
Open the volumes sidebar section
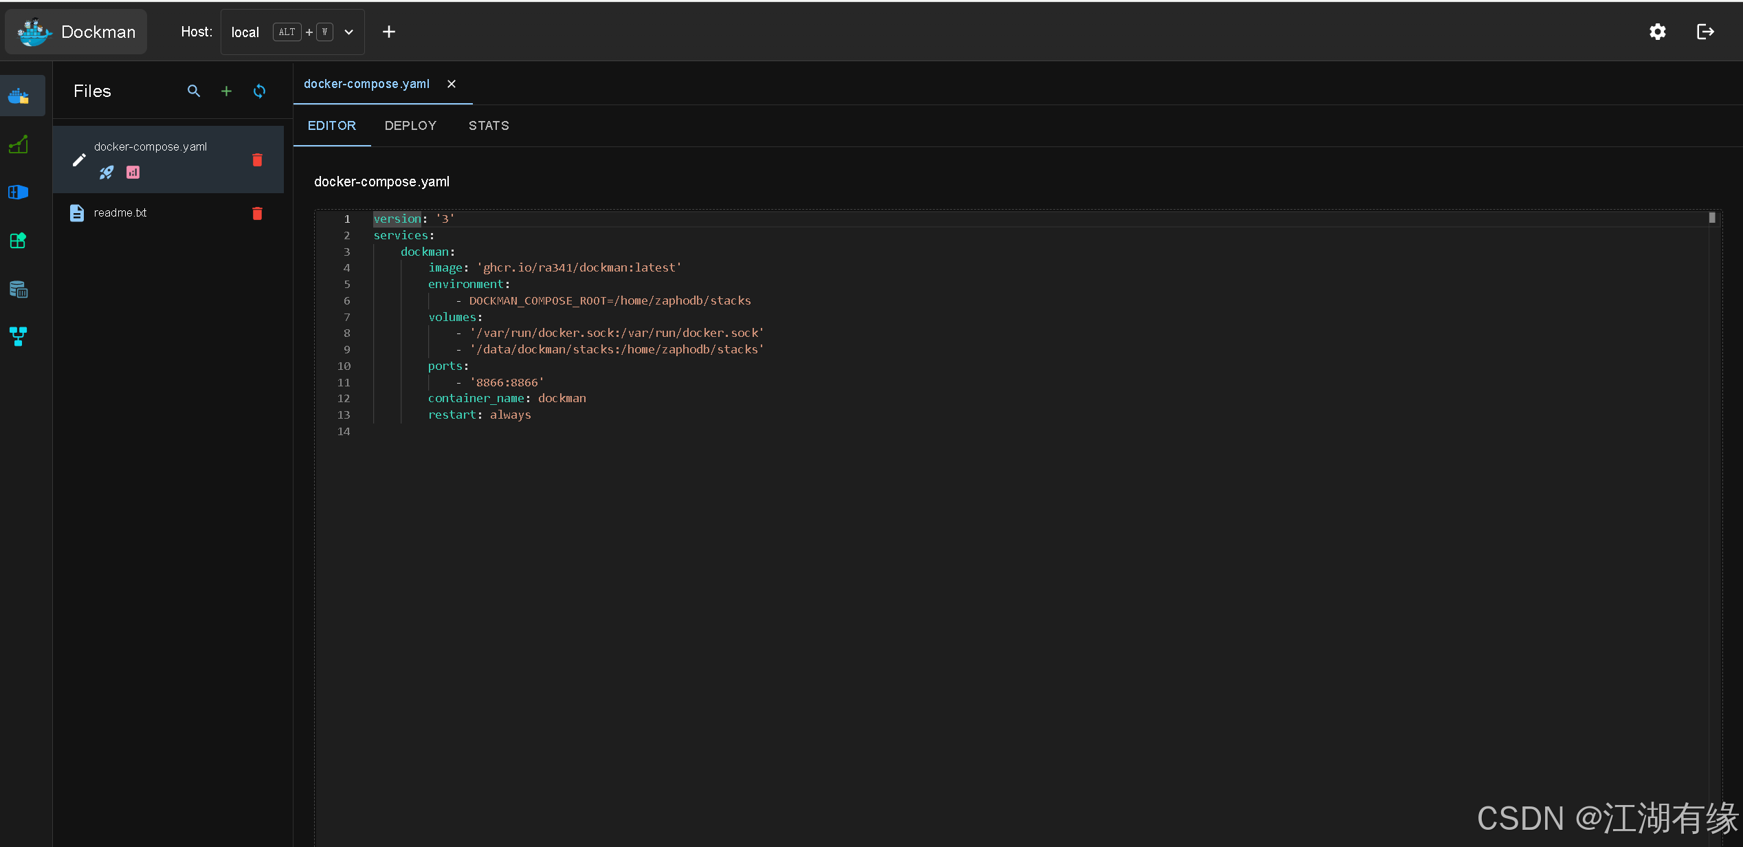point(19,289)
